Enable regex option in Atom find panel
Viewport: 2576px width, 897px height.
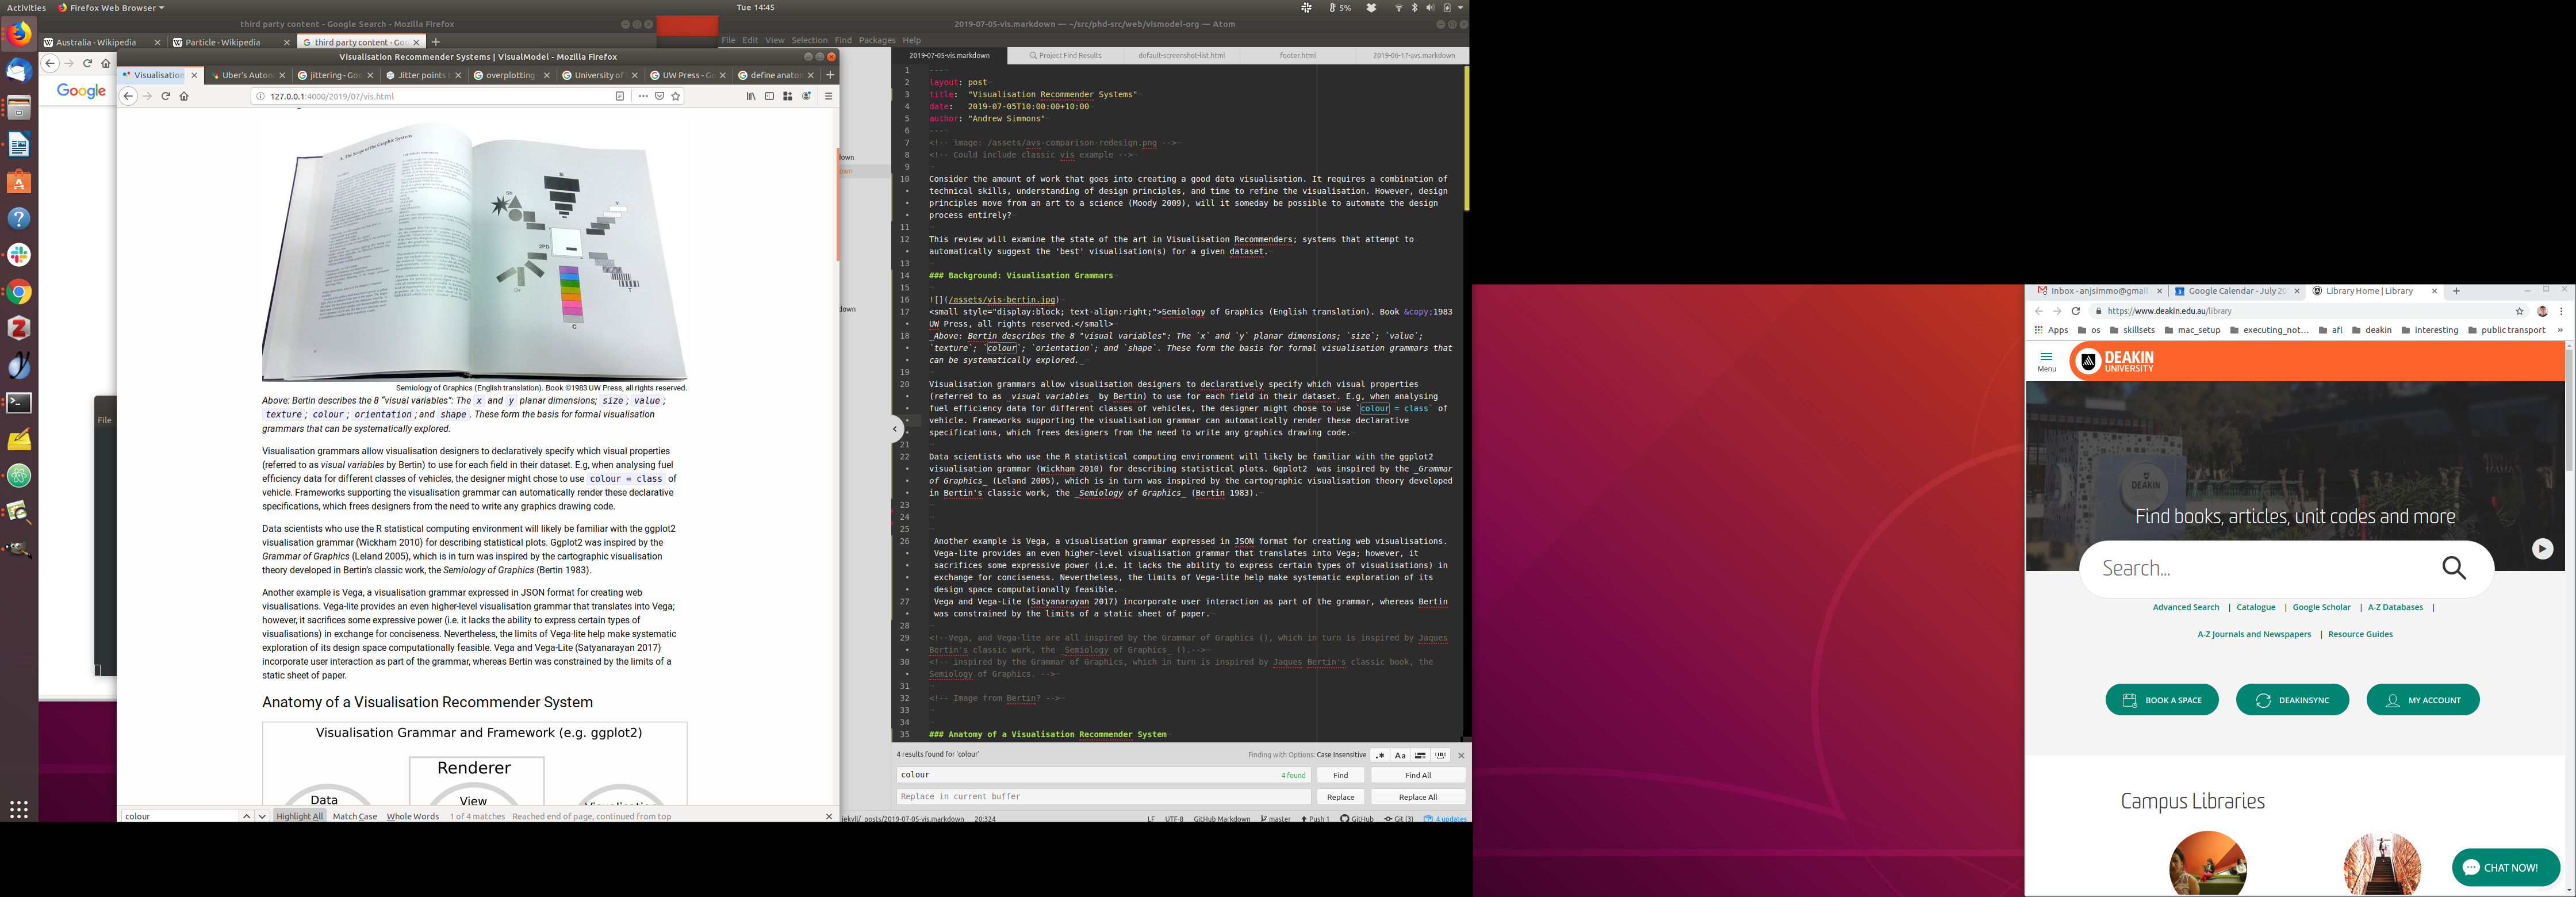[x=1380, y=755]
